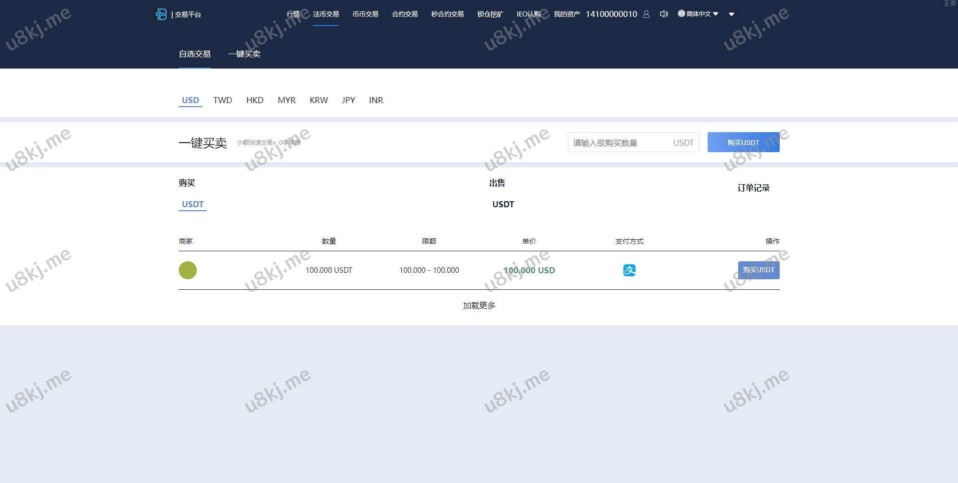Switch to the KRW currency tab

(x=318, y=100)
